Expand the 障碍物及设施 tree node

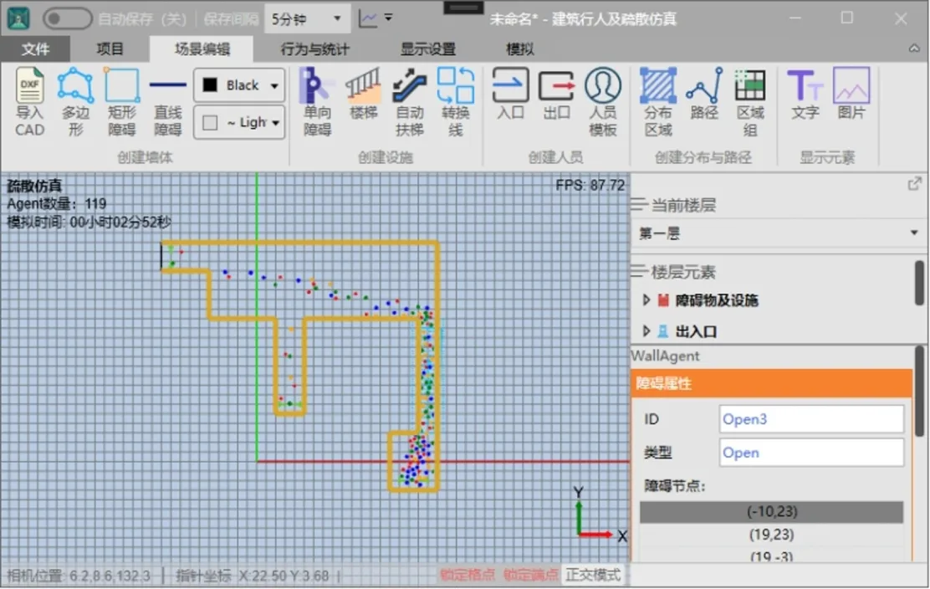pyautogui.click(x=646, y=300)
